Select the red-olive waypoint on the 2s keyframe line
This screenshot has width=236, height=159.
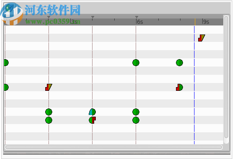click(49, 87)
